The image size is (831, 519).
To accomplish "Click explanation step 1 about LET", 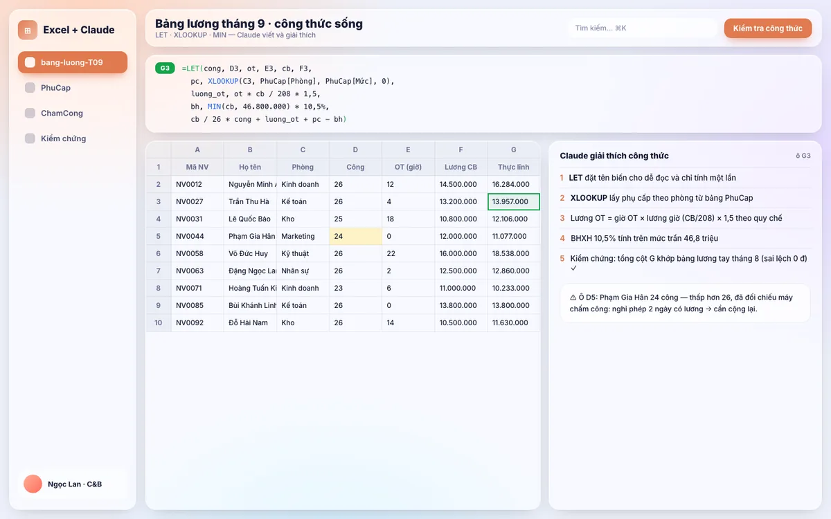I will point(685,178).
